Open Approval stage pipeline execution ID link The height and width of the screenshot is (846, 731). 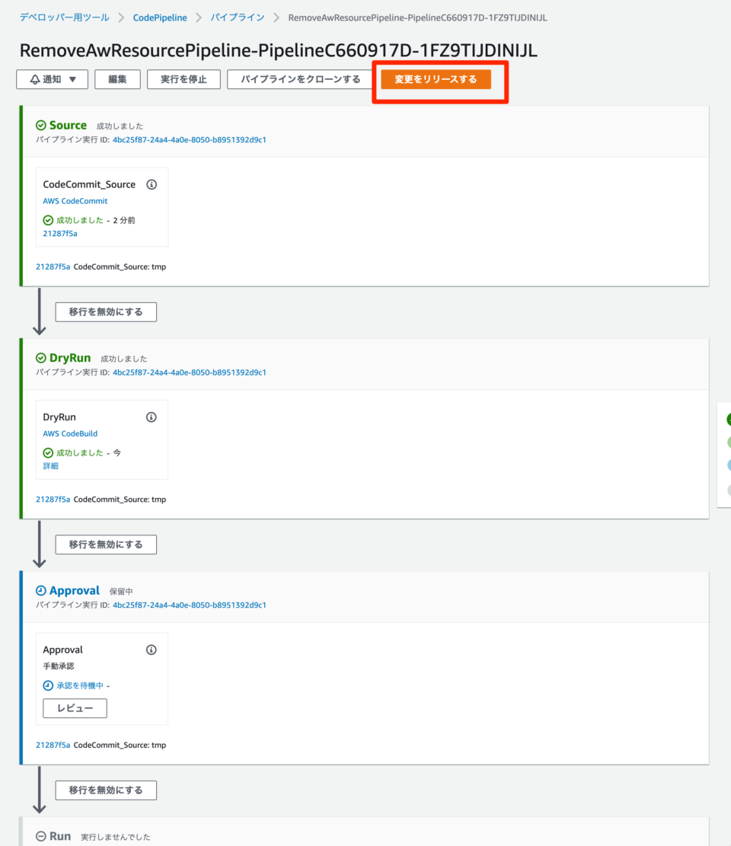pos(190,605)
